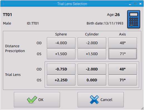Screen dimensions: 144x110
Task: Click the Age:26 label
Action: (x=113, y=15)
